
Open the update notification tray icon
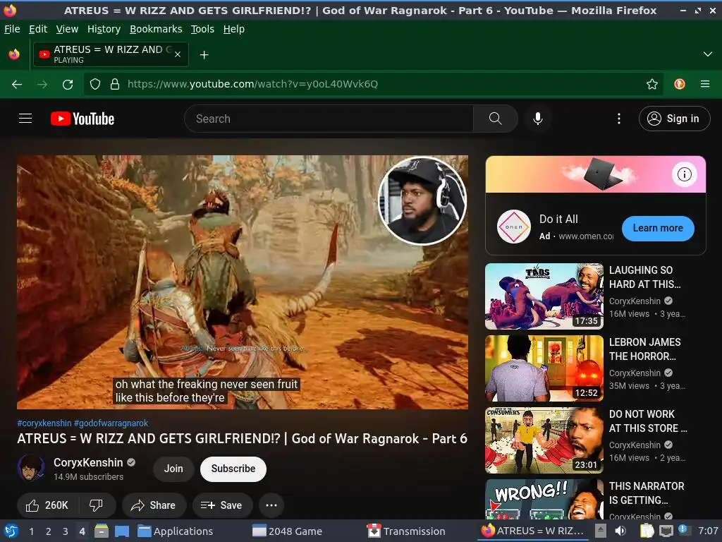click(684, 530)
